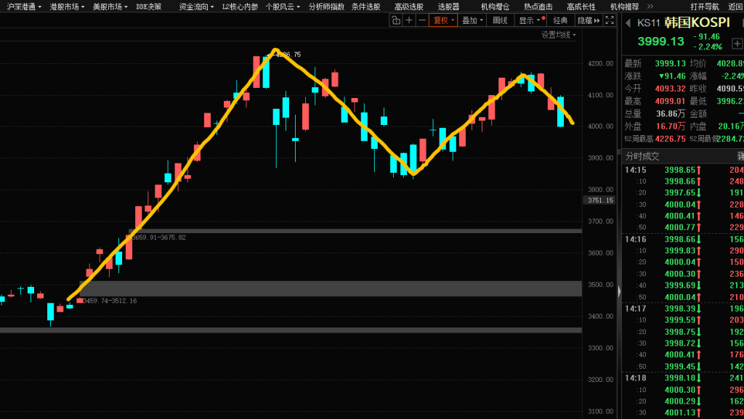
Task: Click the lock icon in chart toolbar
Action: click(396, 20)
